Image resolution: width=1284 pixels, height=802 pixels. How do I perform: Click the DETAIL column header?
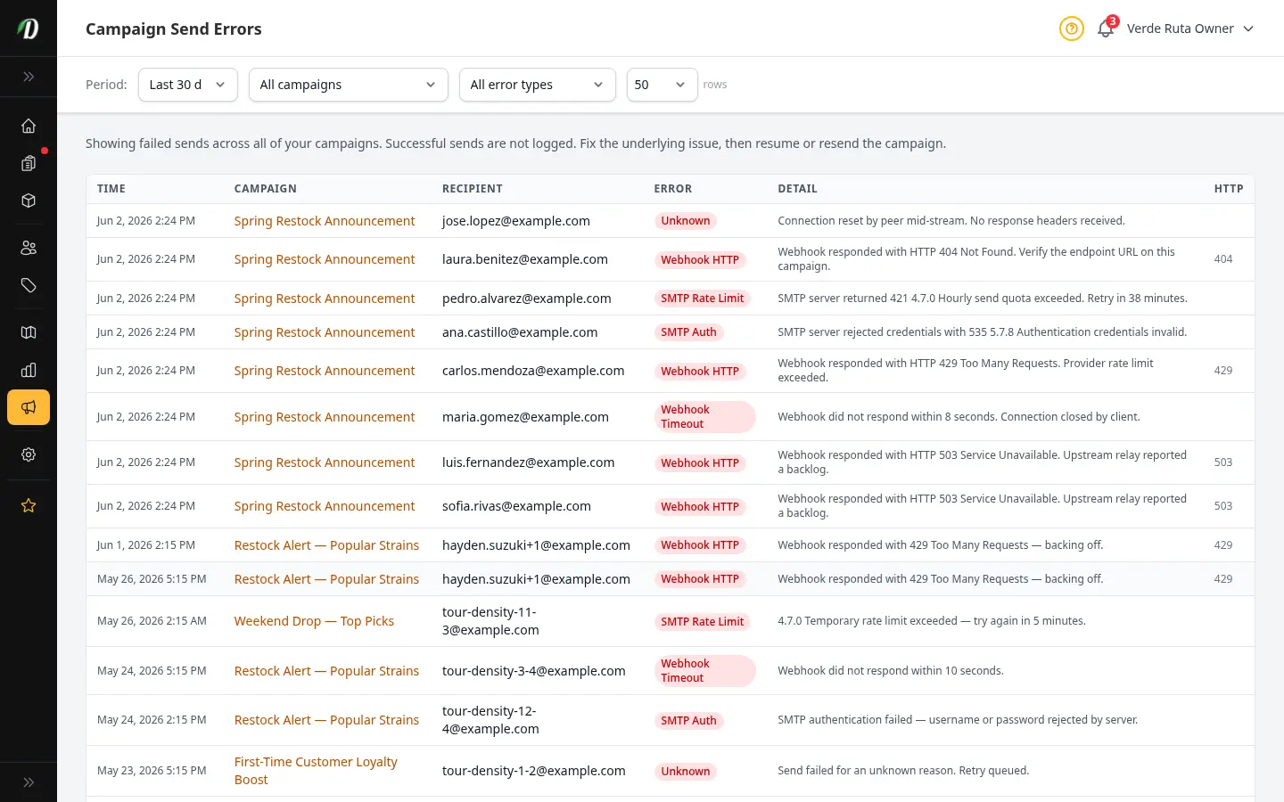pyautogui.click(x=797, y=189)
